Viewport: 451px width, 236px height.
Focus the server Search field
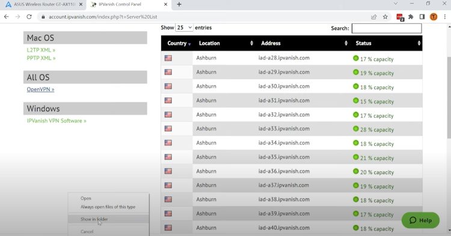[387, 28]
